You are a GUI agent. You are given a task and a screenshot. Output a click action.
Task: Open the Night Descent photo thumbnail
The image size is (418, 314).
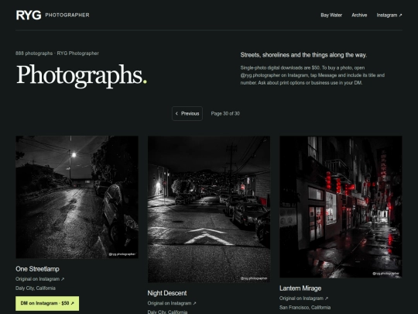[x=209, y=209]
